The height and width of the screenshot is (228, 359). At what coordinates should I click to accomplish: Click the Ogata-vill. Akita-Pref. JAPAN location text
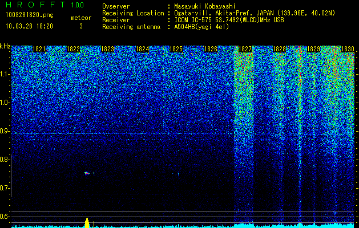tap(255, 13)
